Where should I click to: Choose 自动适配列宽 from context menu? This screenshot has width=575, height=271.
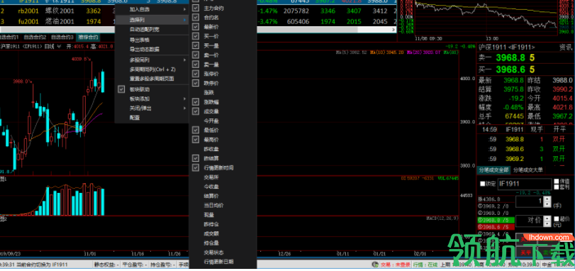point(152,29)
